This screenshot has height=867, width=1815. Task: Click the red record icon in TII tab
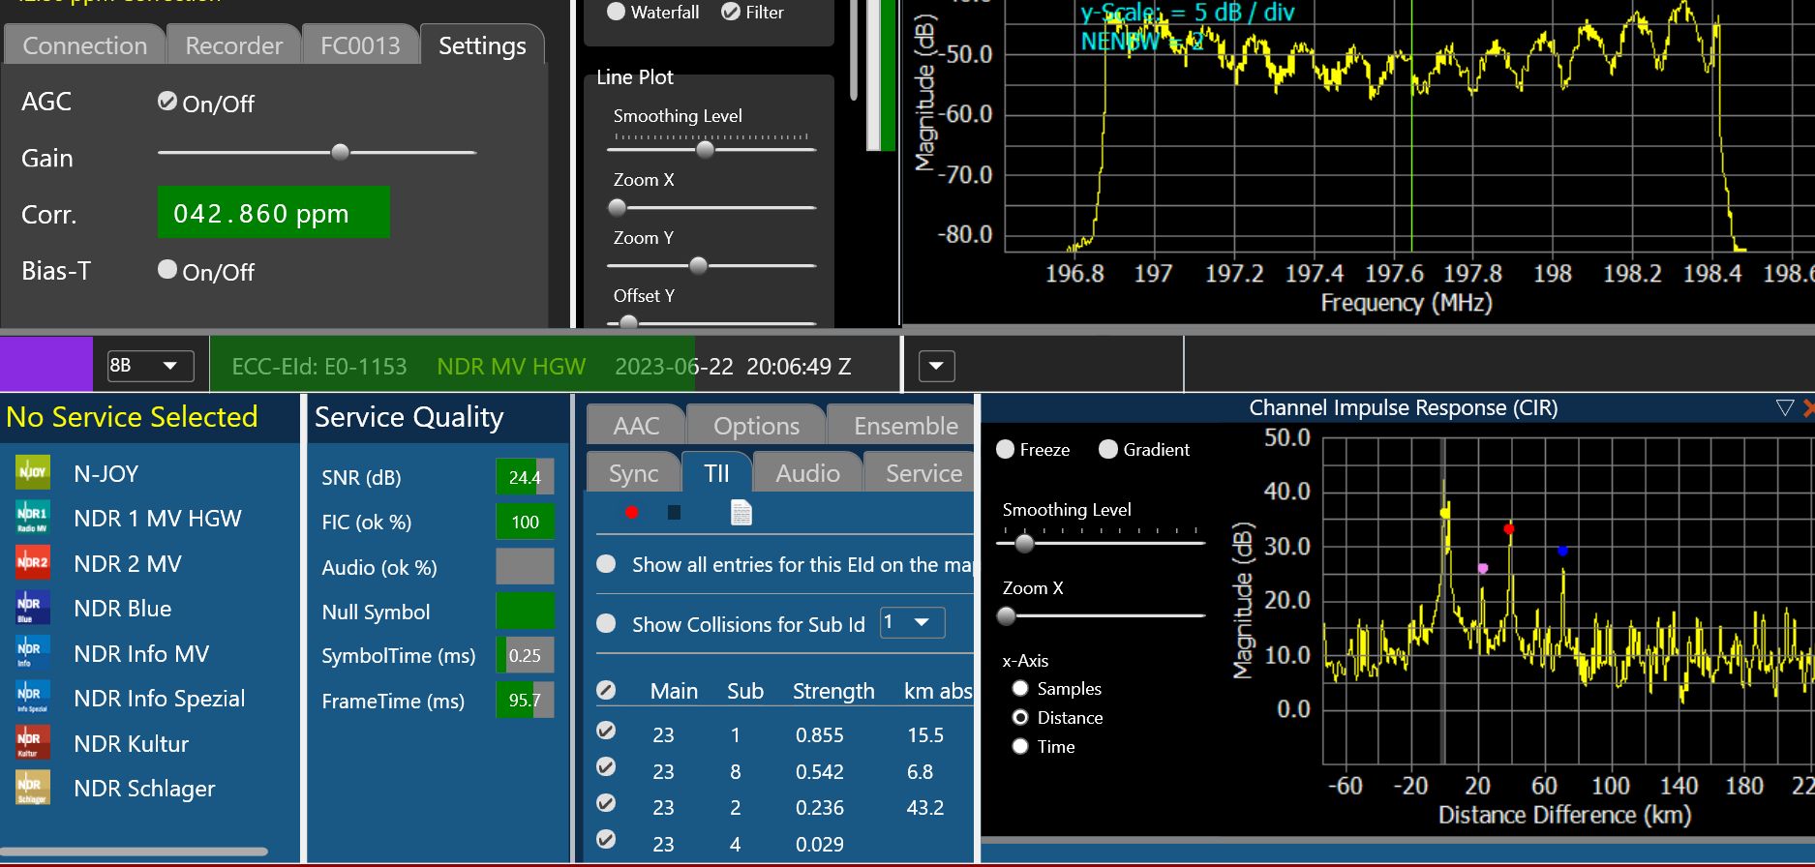pyautogui.click(x=631, y=512)
